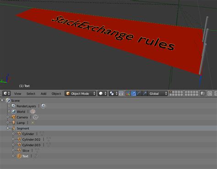Open the View menu
The image size is (217, 169).
pos(17,94)
